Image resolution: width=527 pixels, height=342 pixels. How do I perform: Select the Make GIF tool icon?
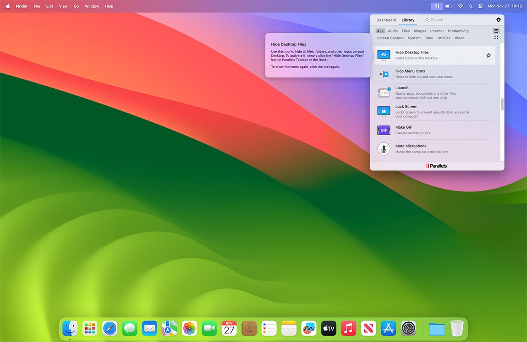[384, 130]
